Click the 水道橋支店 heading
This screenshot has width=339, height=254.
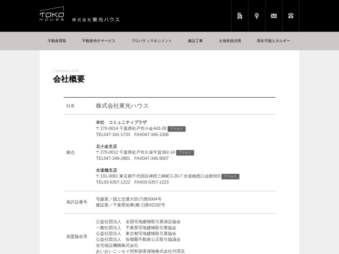click(x=106, y=170)
